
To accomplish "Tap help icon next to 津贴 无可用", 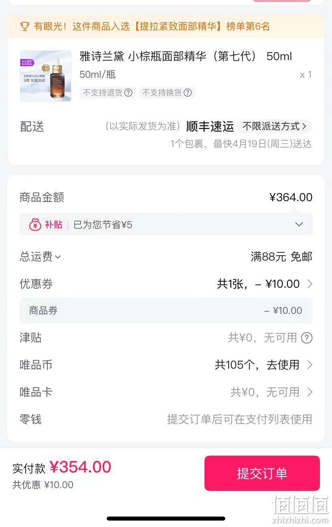I will pos(307,338).
